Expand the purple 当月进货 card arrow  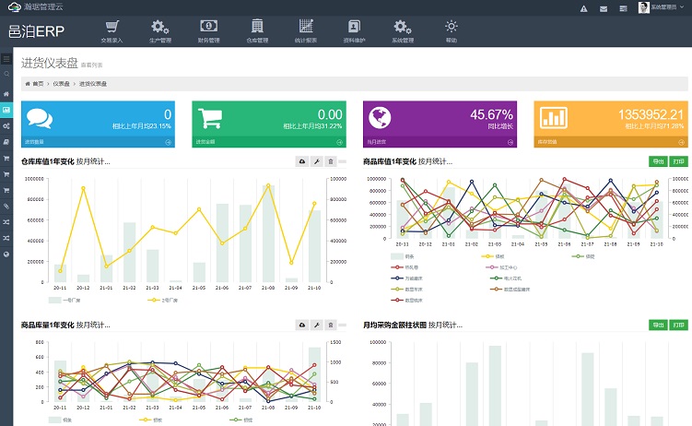tap(510, 143)
